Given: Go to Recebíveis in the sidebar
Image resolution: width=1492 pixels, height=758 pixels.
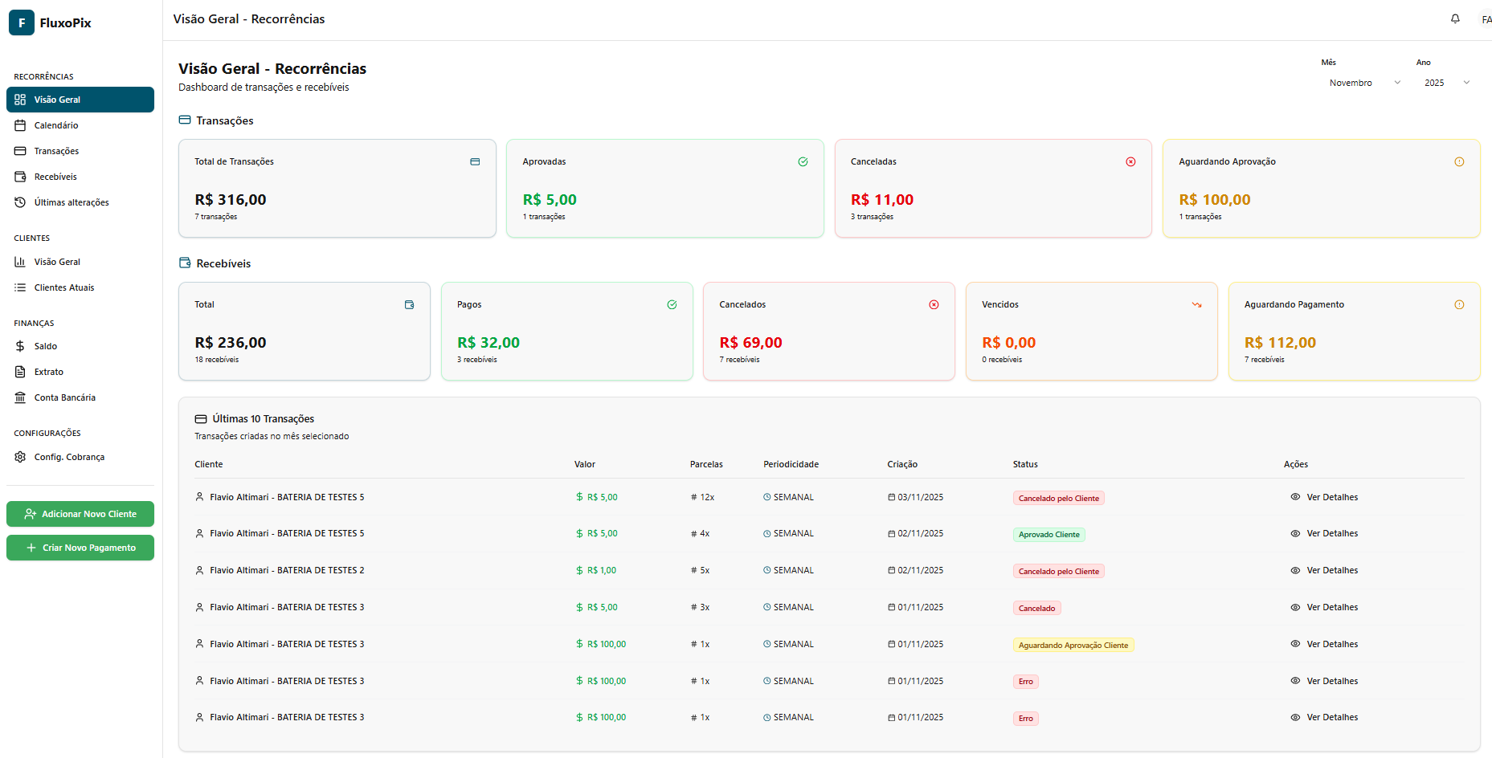Looking at the screenshot, I should click(55, 177).
